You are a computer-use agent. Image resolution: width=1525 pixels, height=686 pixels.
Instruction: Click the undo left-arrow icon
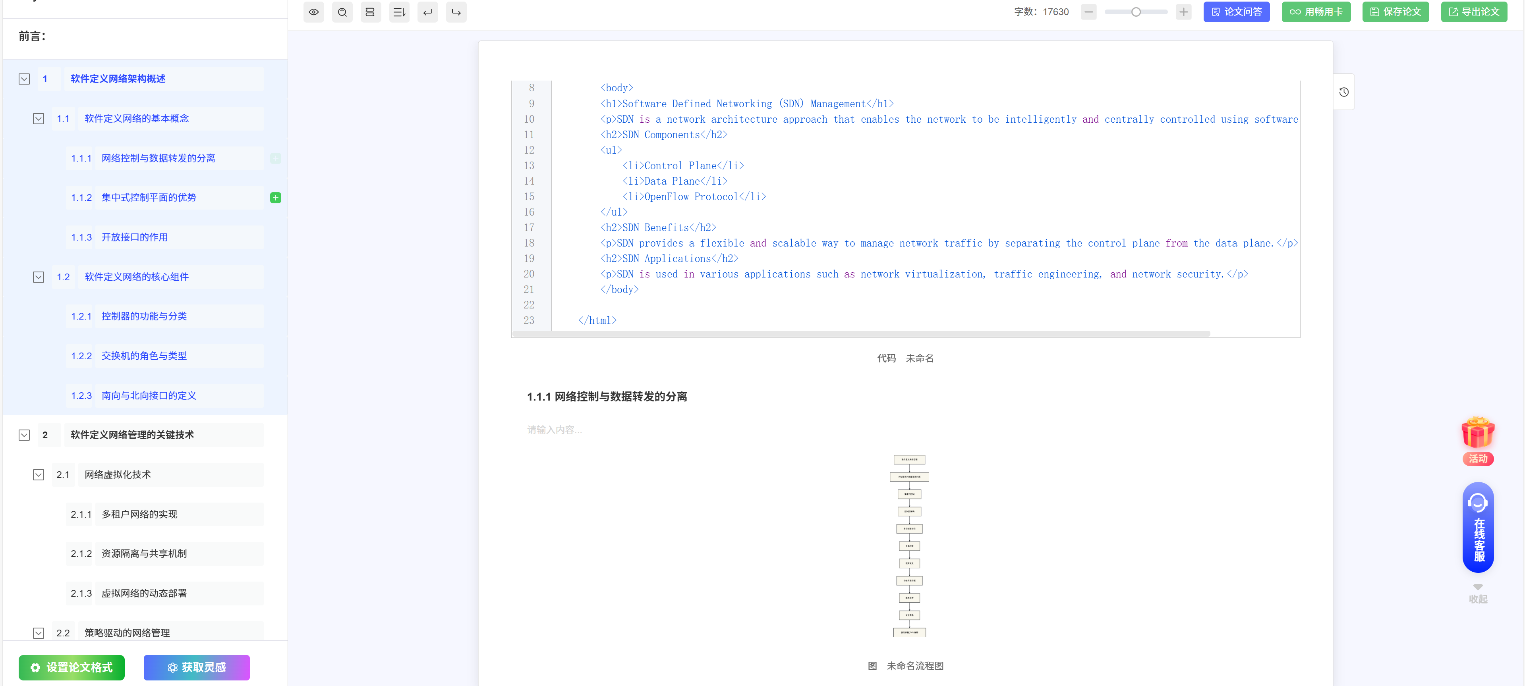[x=427, y=12]
